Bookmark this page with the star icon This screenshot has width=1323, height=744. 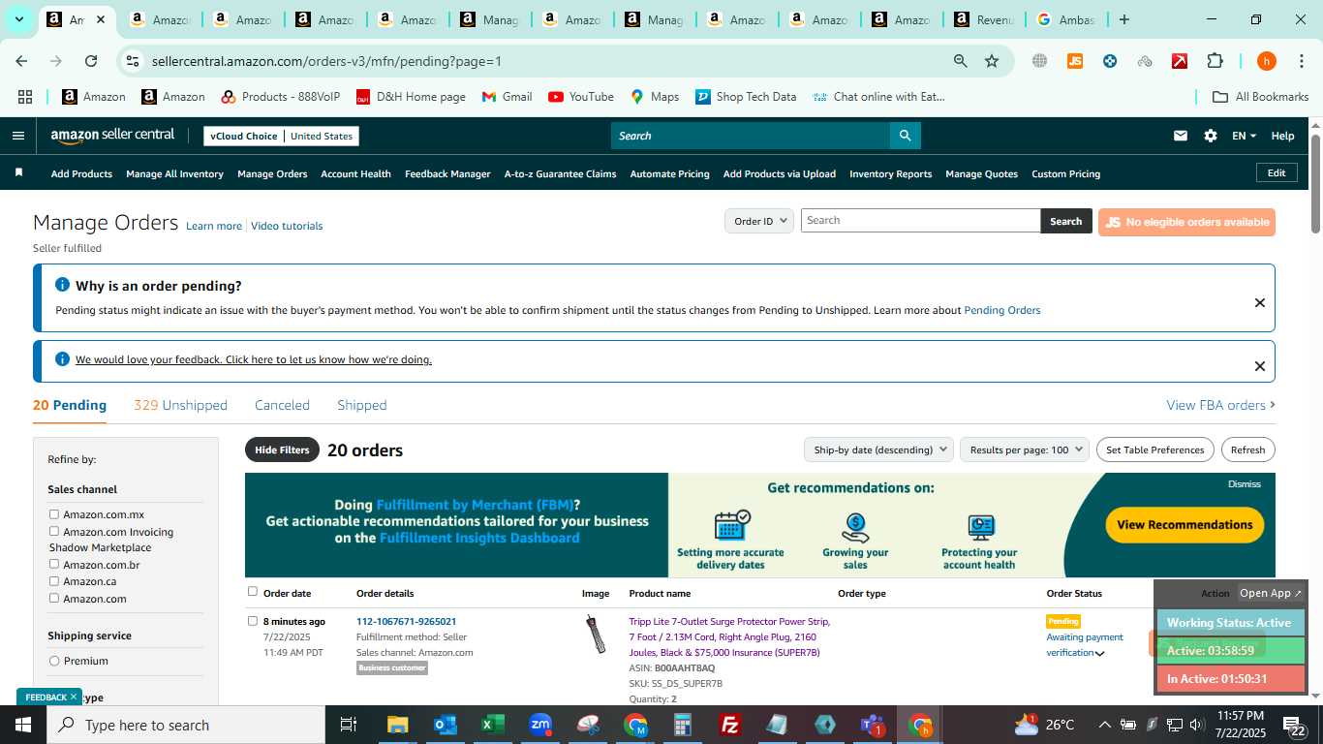[x=991, y=61]
